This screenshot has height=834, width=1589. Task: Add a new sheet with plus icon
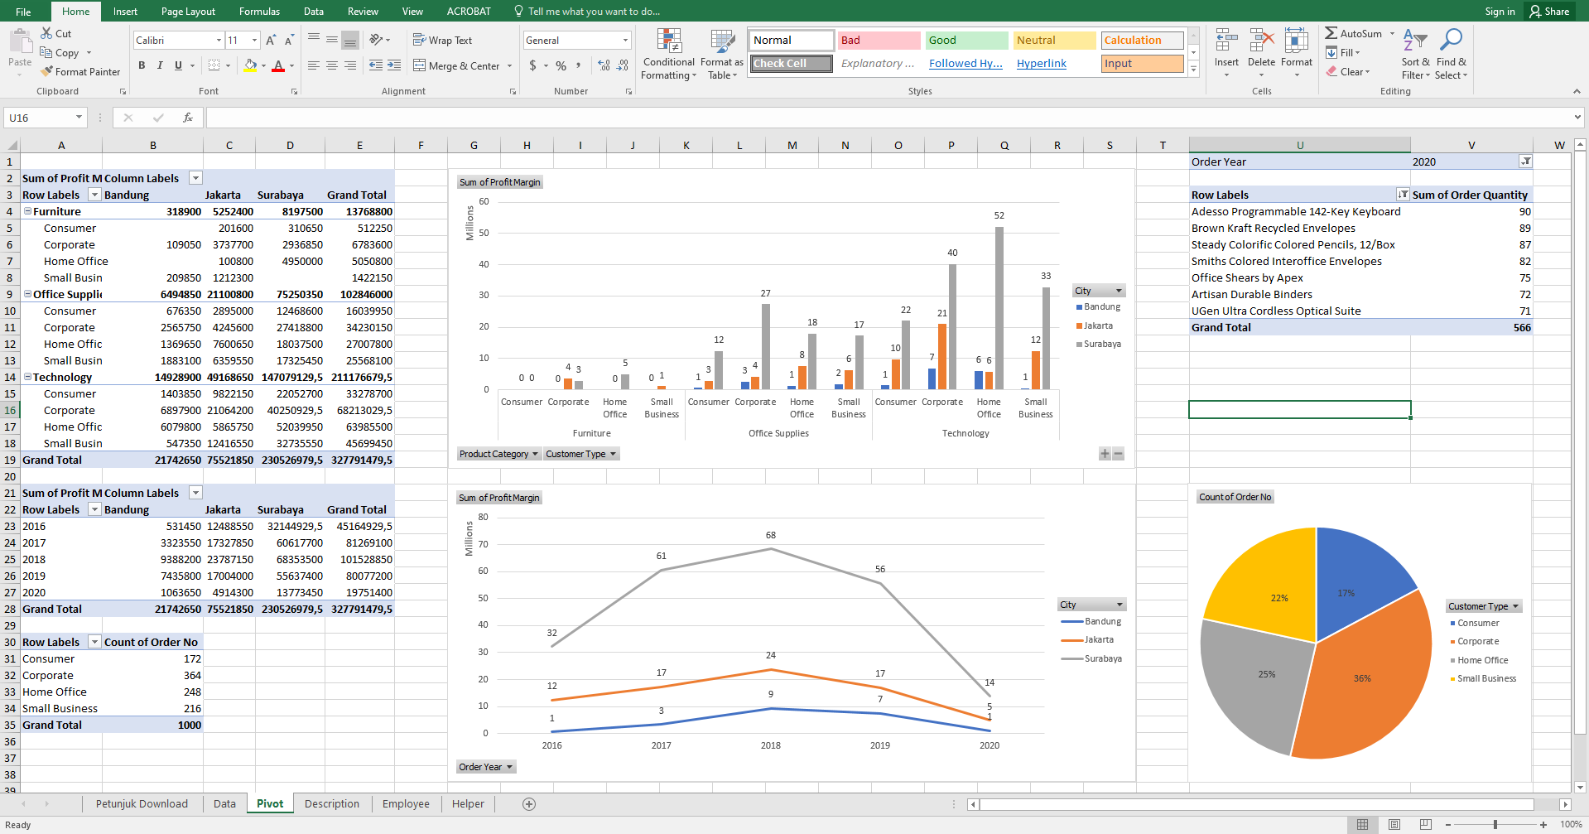529,804
